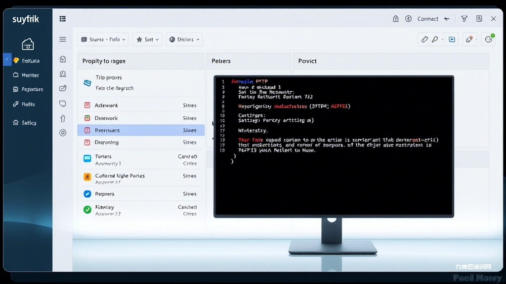Click the magnifier search icon
Screen dimensions: 506x284
435,39
